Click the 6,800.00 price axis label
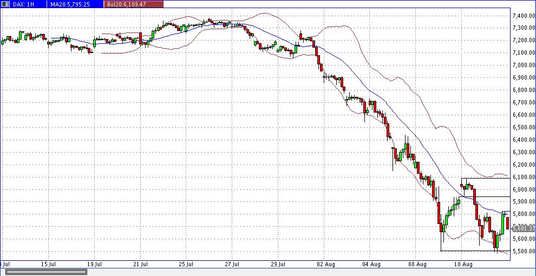This screenshot has height=276, width=536. [524, 90]
